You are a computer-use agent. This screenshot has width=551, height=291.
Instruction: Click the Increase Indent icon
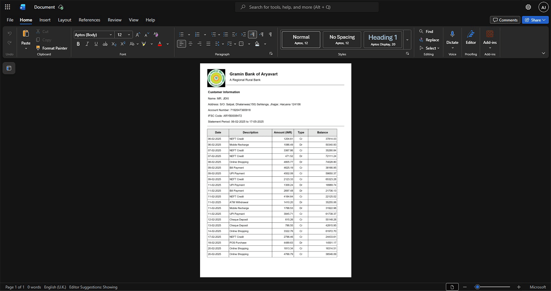click(244, 34)
